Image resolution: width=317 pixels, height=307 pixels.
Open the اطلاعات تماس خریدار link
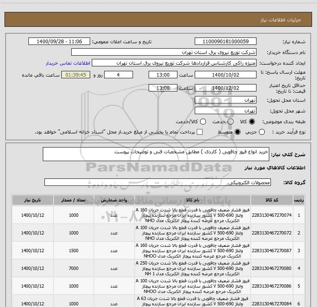68,63
